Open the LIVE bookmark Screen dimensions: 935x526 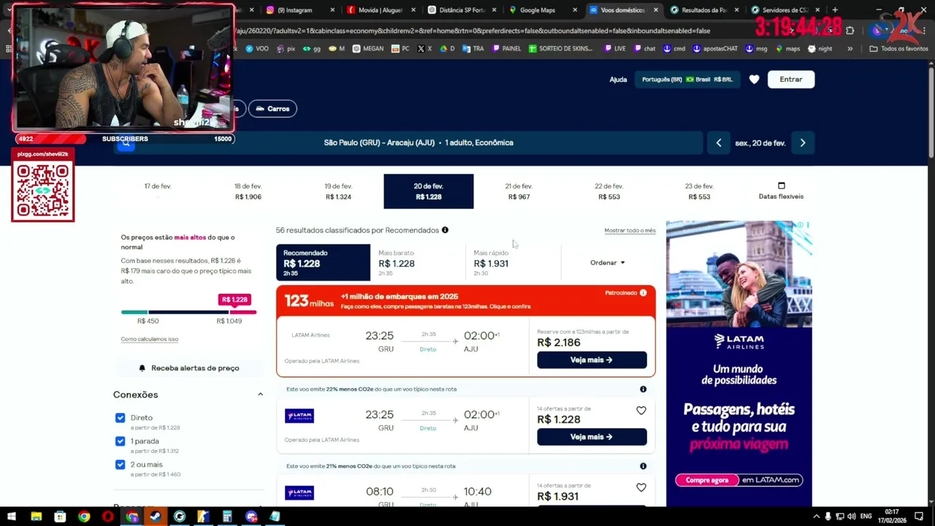pos(615,49)
